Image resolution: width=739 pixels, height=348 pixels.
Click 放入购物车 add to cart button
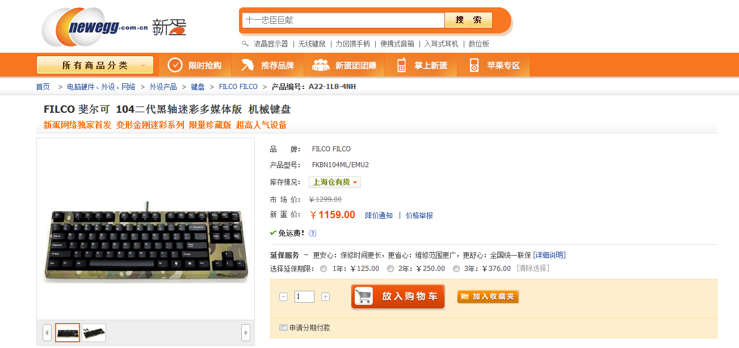click(x=397, y=296)
